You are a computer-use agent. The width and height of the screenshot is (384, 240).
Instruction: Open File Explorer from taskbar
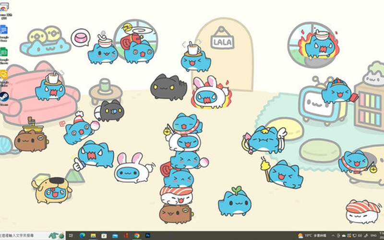[93, 236]
